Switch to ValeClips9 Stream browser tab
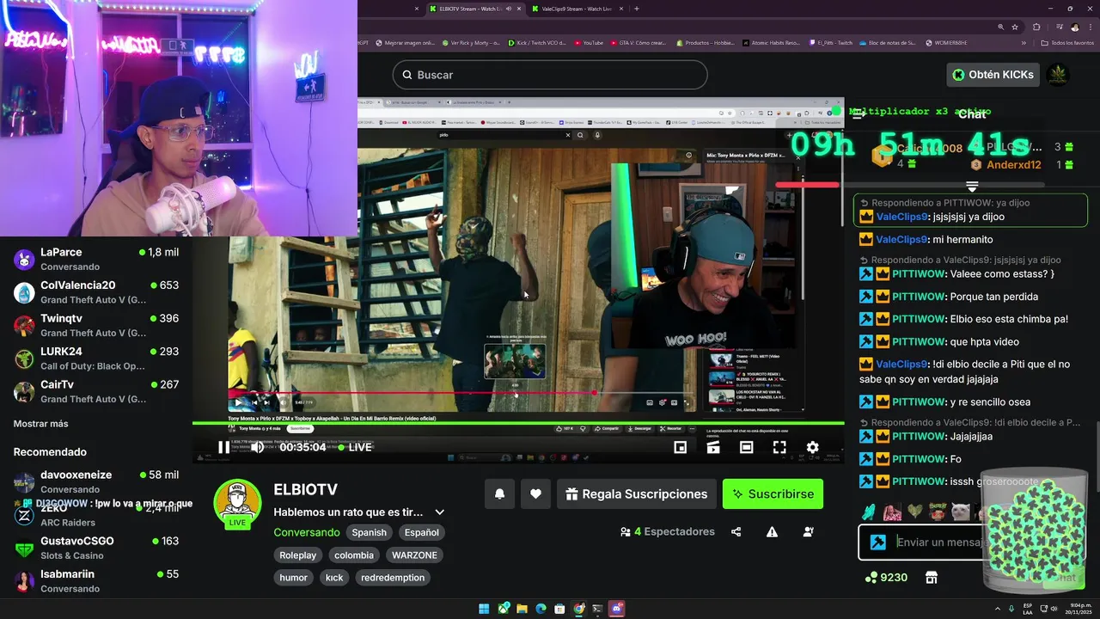The width and height of the screenshot is (1100, 619). point(577,9)
